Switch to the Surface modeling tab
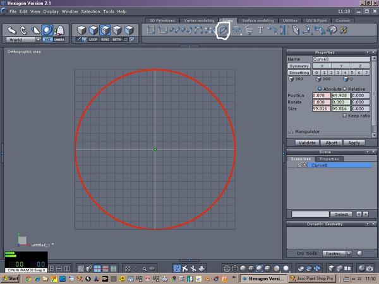 click(x=258, y=21)
